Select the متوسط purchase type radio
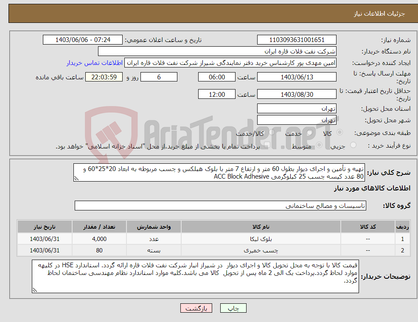 (x=319, y=145)
